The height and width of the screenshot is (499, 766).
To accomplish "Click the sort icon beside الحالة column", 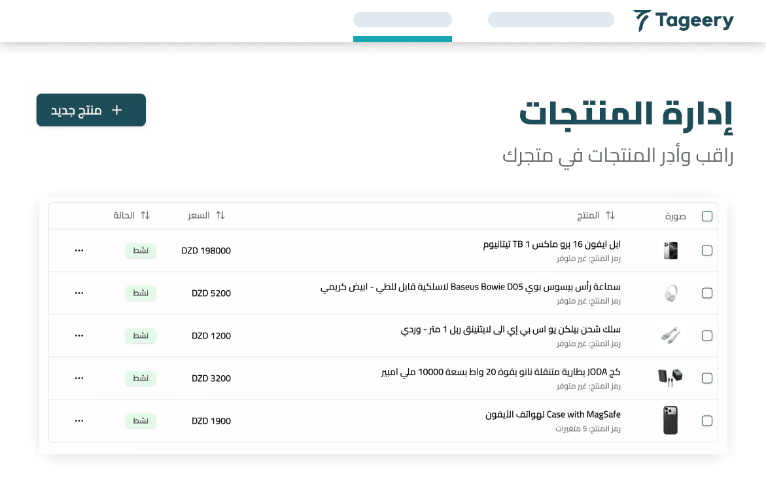I will coord(145,215).
